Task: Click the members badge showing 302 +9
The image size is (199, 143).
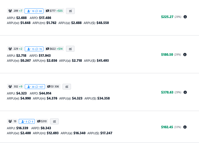Action: coord(15,86)
